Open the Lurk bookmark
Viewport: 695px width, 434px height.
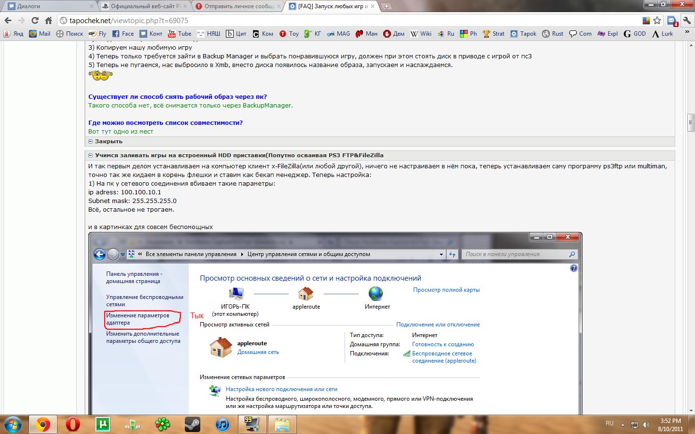pos(662,34)
